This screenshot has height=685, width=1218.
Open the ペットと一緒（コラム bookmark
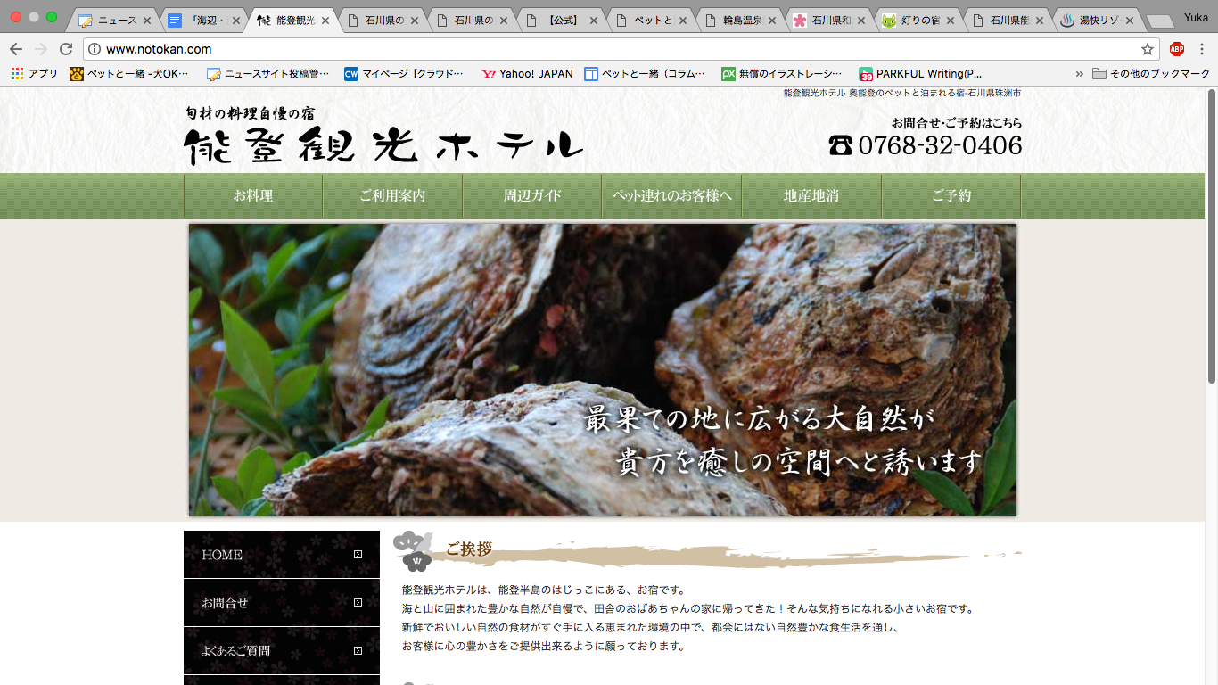645,74
